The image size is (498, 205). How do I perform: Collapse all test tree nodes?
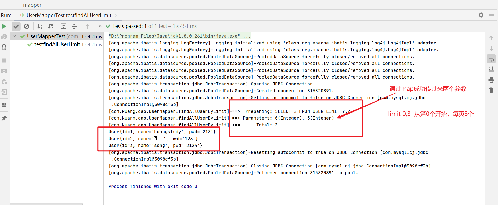pos(74,26)
